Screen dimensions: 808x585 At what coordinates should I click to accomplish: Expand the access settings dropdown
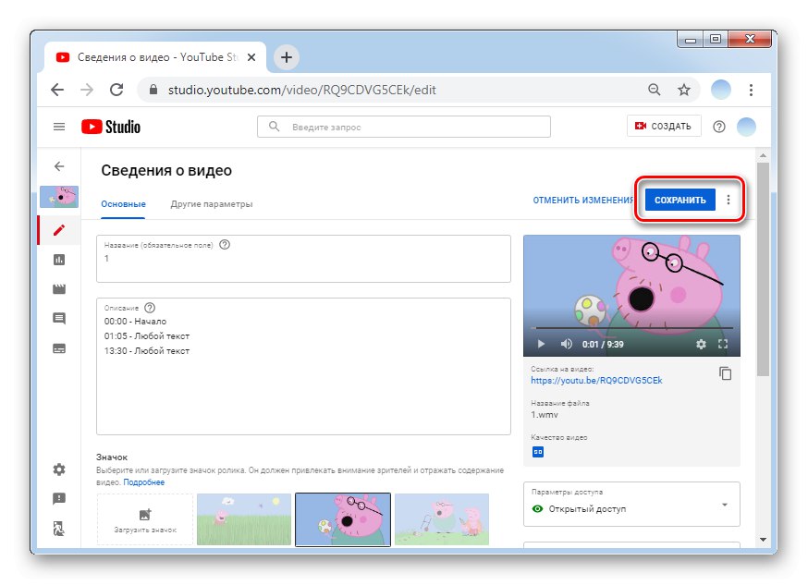(x=631, y=505)
